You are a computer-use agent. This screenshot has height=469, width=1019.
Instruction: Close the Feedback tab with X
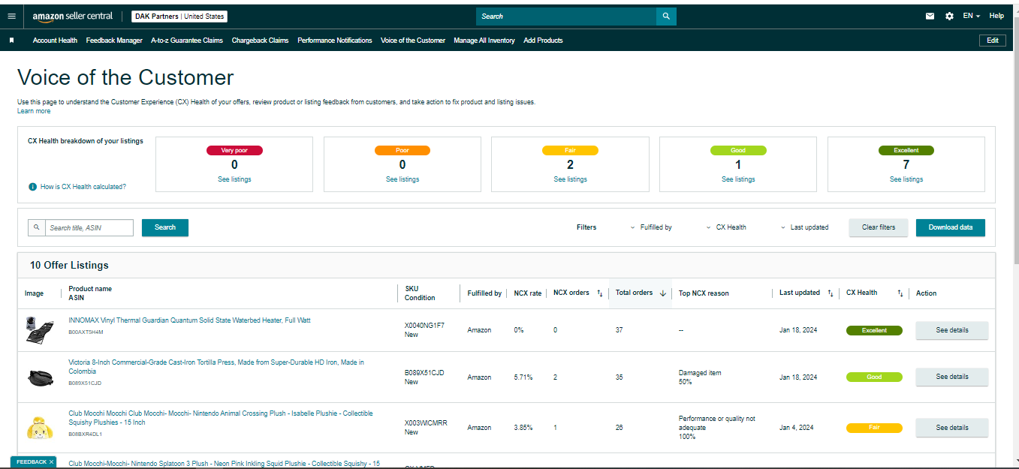pyautogui.click(x=51, y=461)
